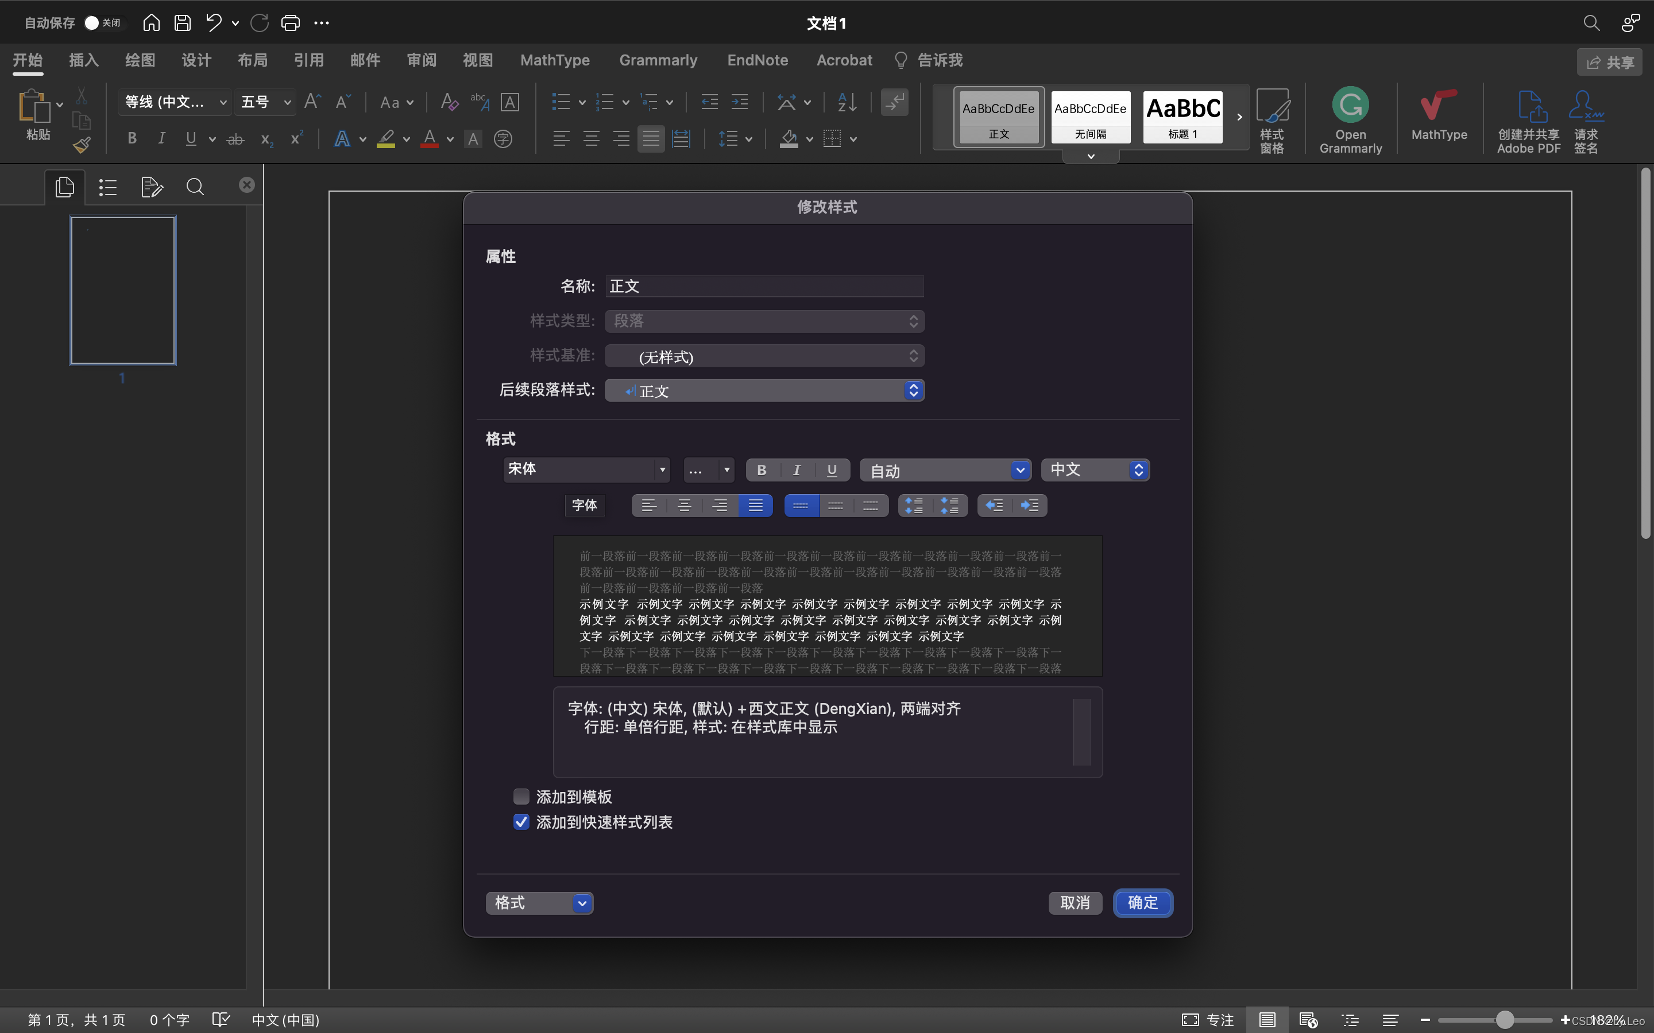1654x1033 pixels.
Task: Open the 格式 dropdown at dialog bottom
Action: pyautogui.click(x=539, y=903)
